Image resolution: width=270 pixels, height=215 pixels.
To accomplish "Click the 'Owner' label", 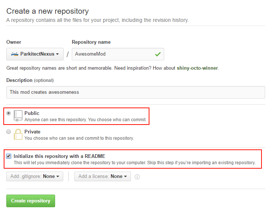I will [x=14, y=42].
